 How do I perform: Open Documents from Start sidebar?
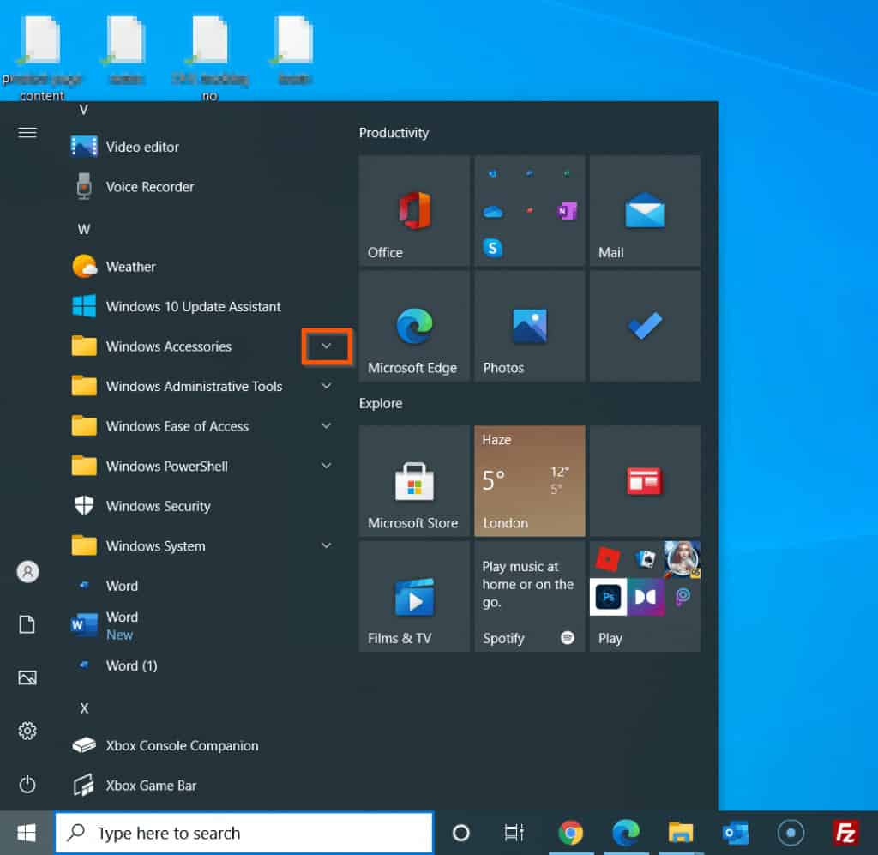(x=27, y=624)
